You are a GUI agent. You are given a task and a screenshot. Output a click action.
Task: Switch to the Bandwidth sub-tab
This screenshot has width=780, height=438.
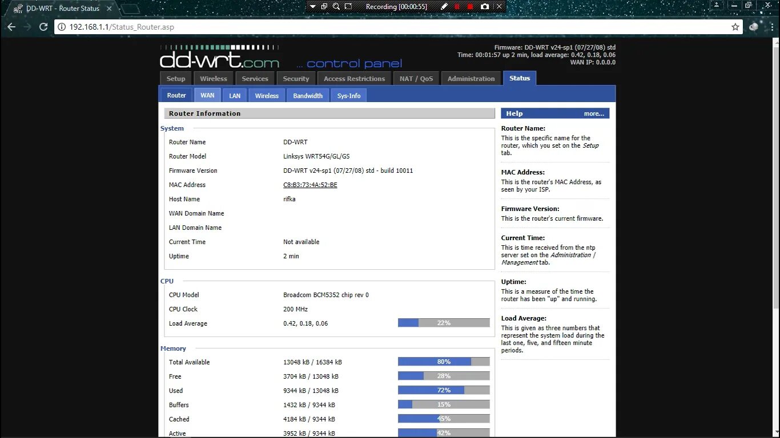click(308, 96)
